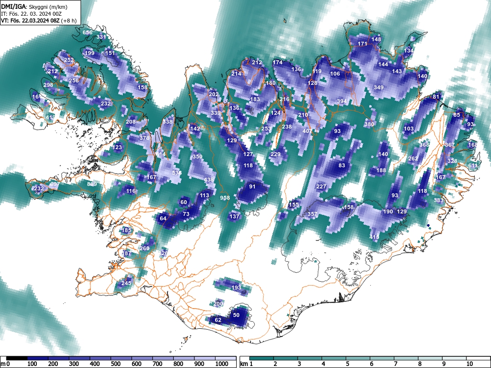
Task: Click the visibility value 252 on the map
Action: coord(69,60)
